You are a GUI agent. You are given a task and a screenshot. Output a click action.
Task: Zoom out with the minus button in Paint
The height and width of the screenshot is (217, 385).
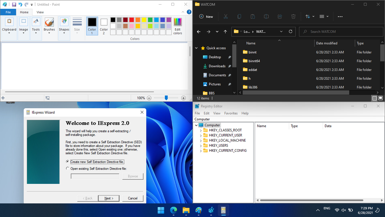pyautogui.click(x=149, y=98)
